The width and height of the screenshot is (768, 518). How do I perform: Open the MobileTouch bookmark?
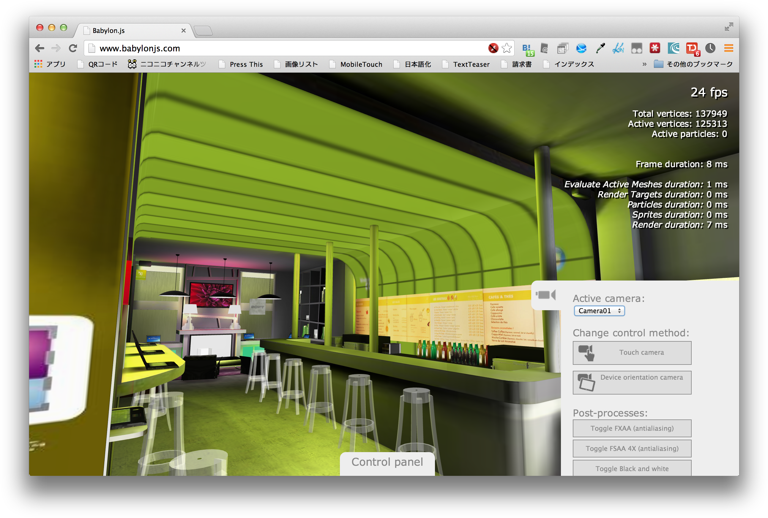(356, 64)
